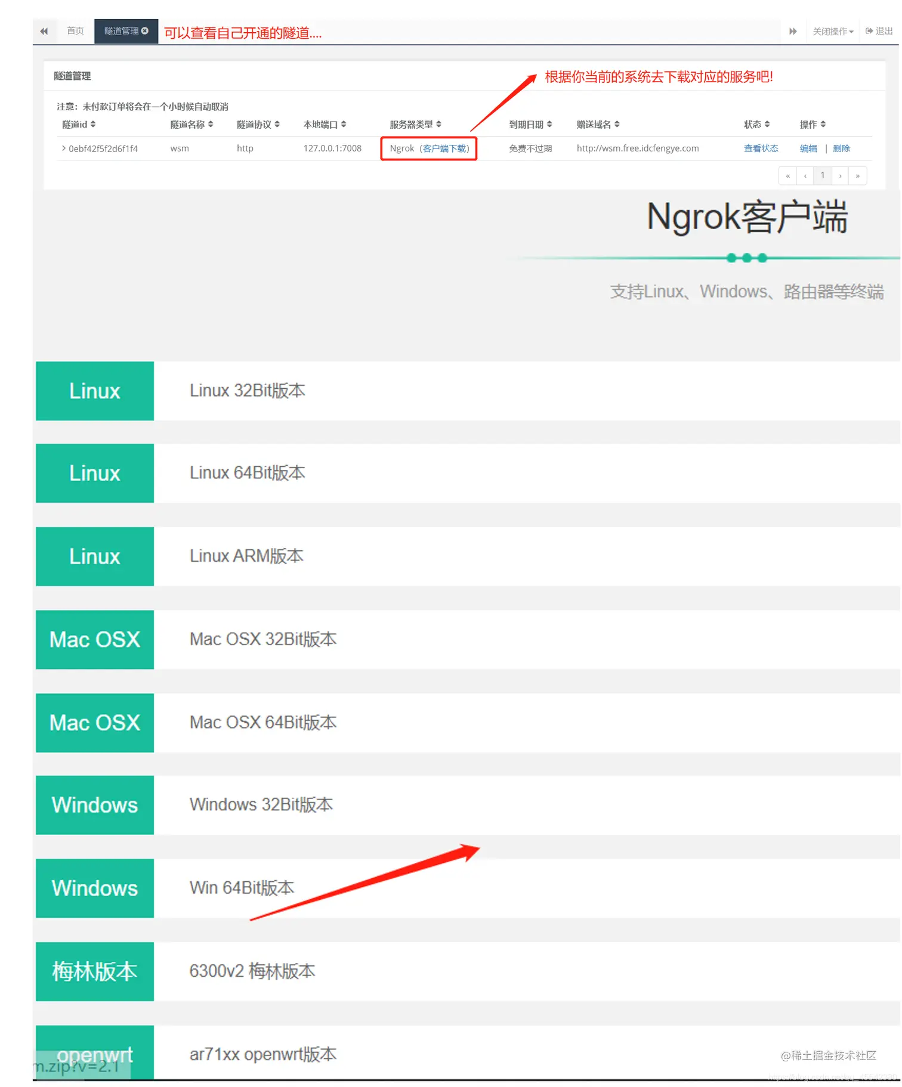The image size is (902, 1087).
Task: Expand the row for tunnel 0ebf42f5f2d6f1f4
Action: 64,148
